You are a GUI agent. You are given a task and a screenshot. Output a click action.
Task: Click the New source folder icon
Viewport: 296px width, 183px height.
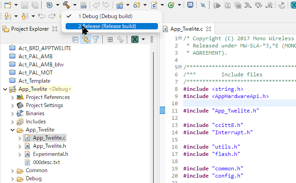point(137,5)
